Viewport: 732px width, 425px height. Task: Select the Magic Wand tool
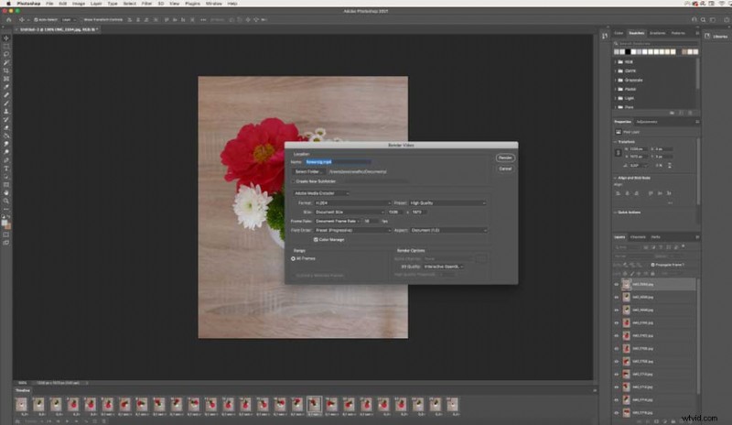(x=6, y=62)
